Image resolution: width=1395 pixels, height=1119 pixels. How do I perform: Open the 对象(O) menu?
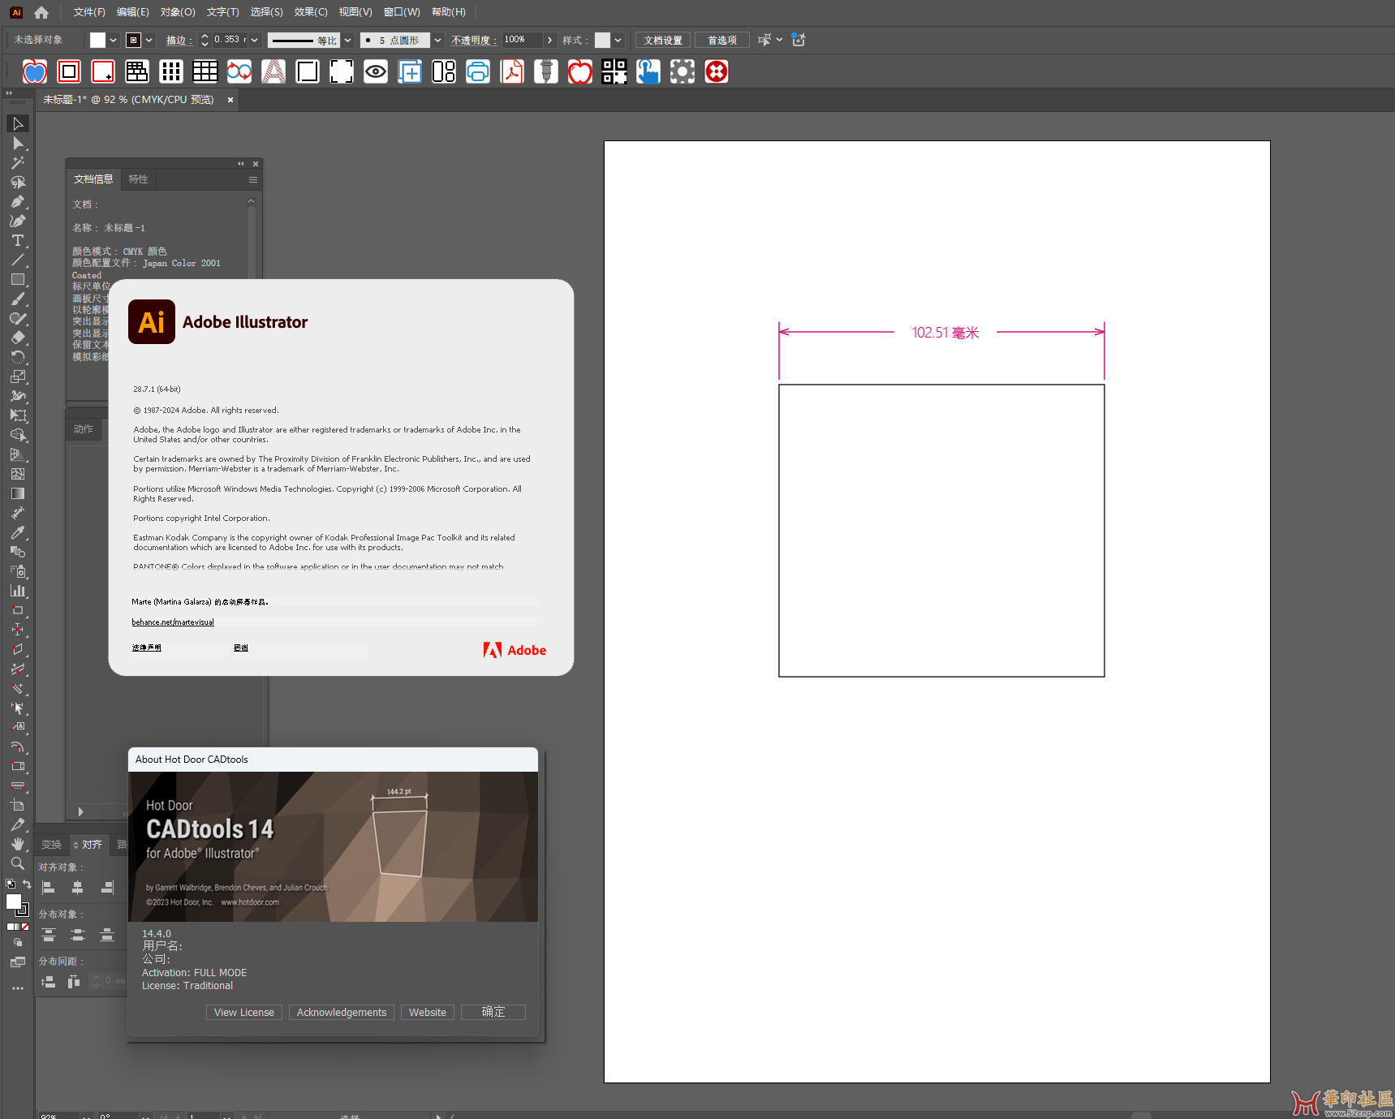178,12
